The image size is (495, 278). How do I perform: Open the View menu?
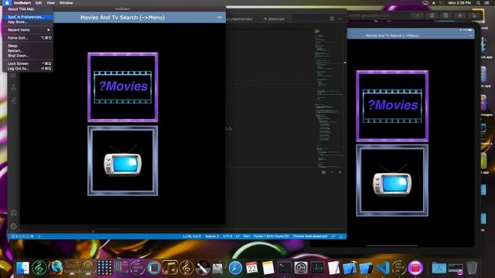pos(50,3)
